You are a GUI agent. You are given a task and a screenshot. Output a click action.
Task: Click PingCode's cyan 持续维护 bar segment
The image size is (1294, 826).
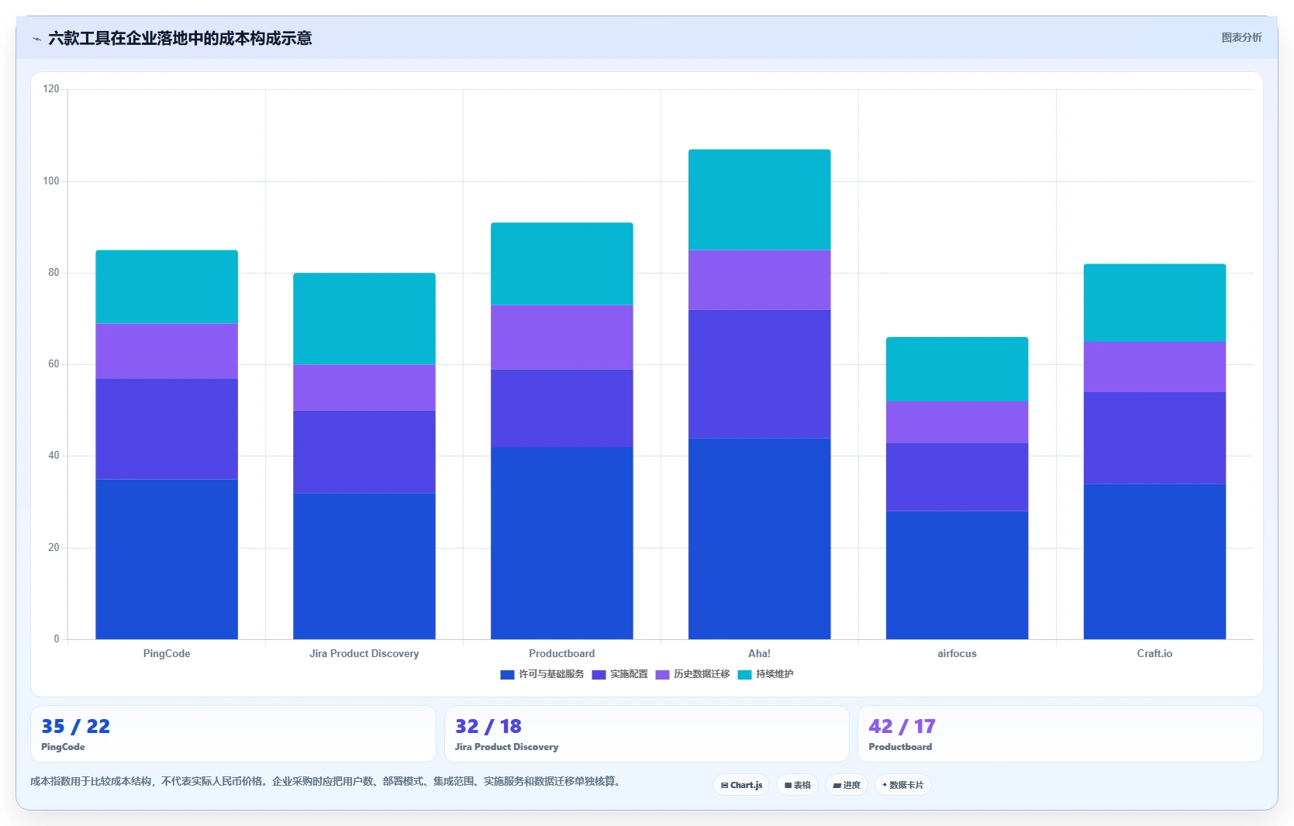[167, 287]
